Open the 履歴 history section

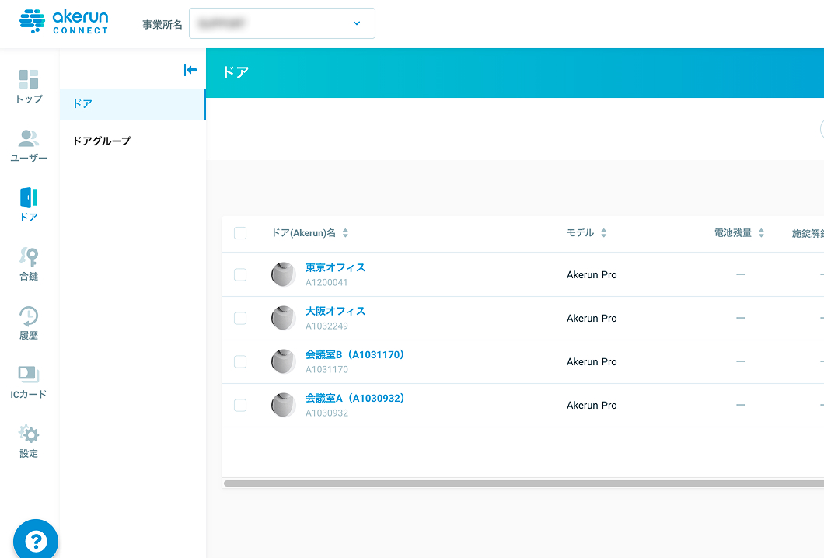[x=29, y=323]
